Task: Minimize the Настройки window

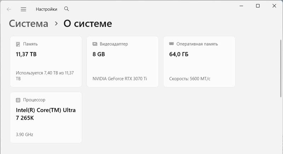Action: coord(241,6)
